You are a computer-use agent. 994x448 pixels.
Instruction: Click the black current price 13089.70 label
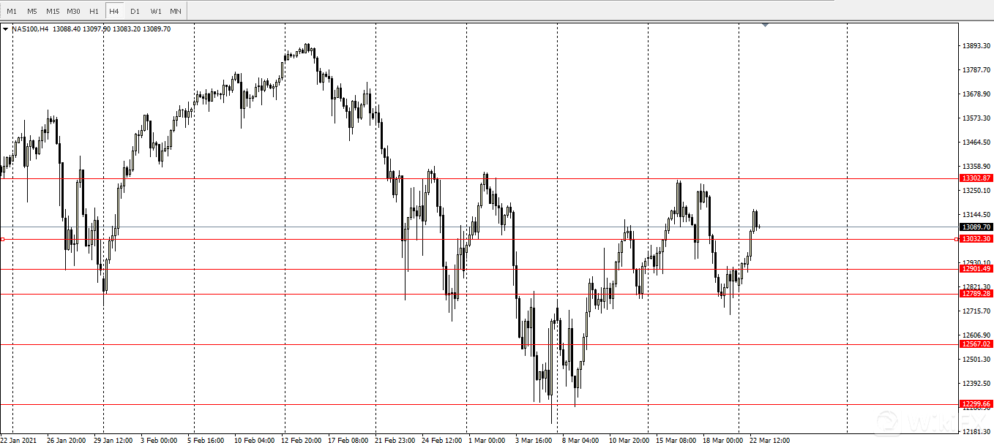click(x=976, y=227)
